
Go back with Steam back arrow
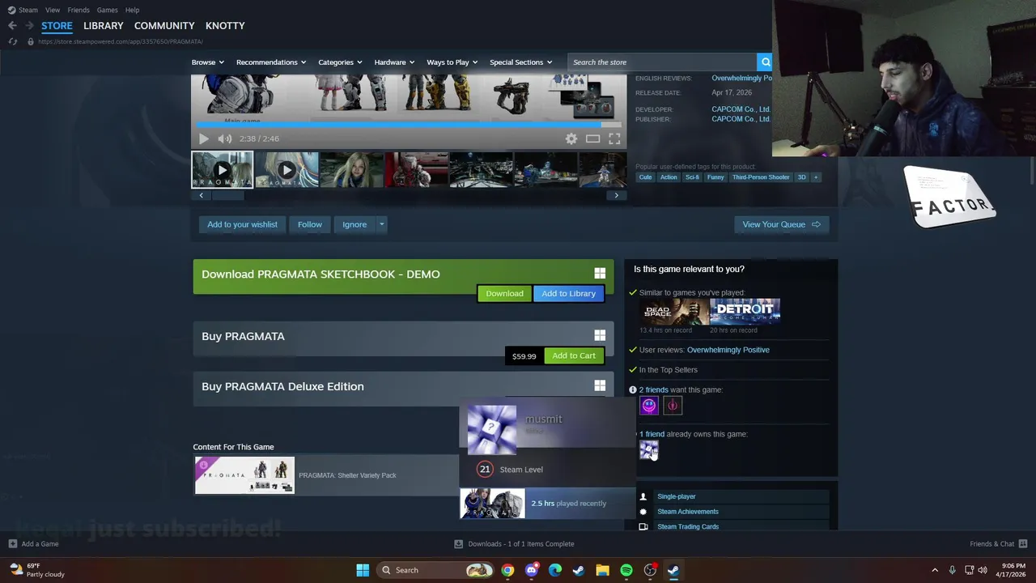pos(12,26)
